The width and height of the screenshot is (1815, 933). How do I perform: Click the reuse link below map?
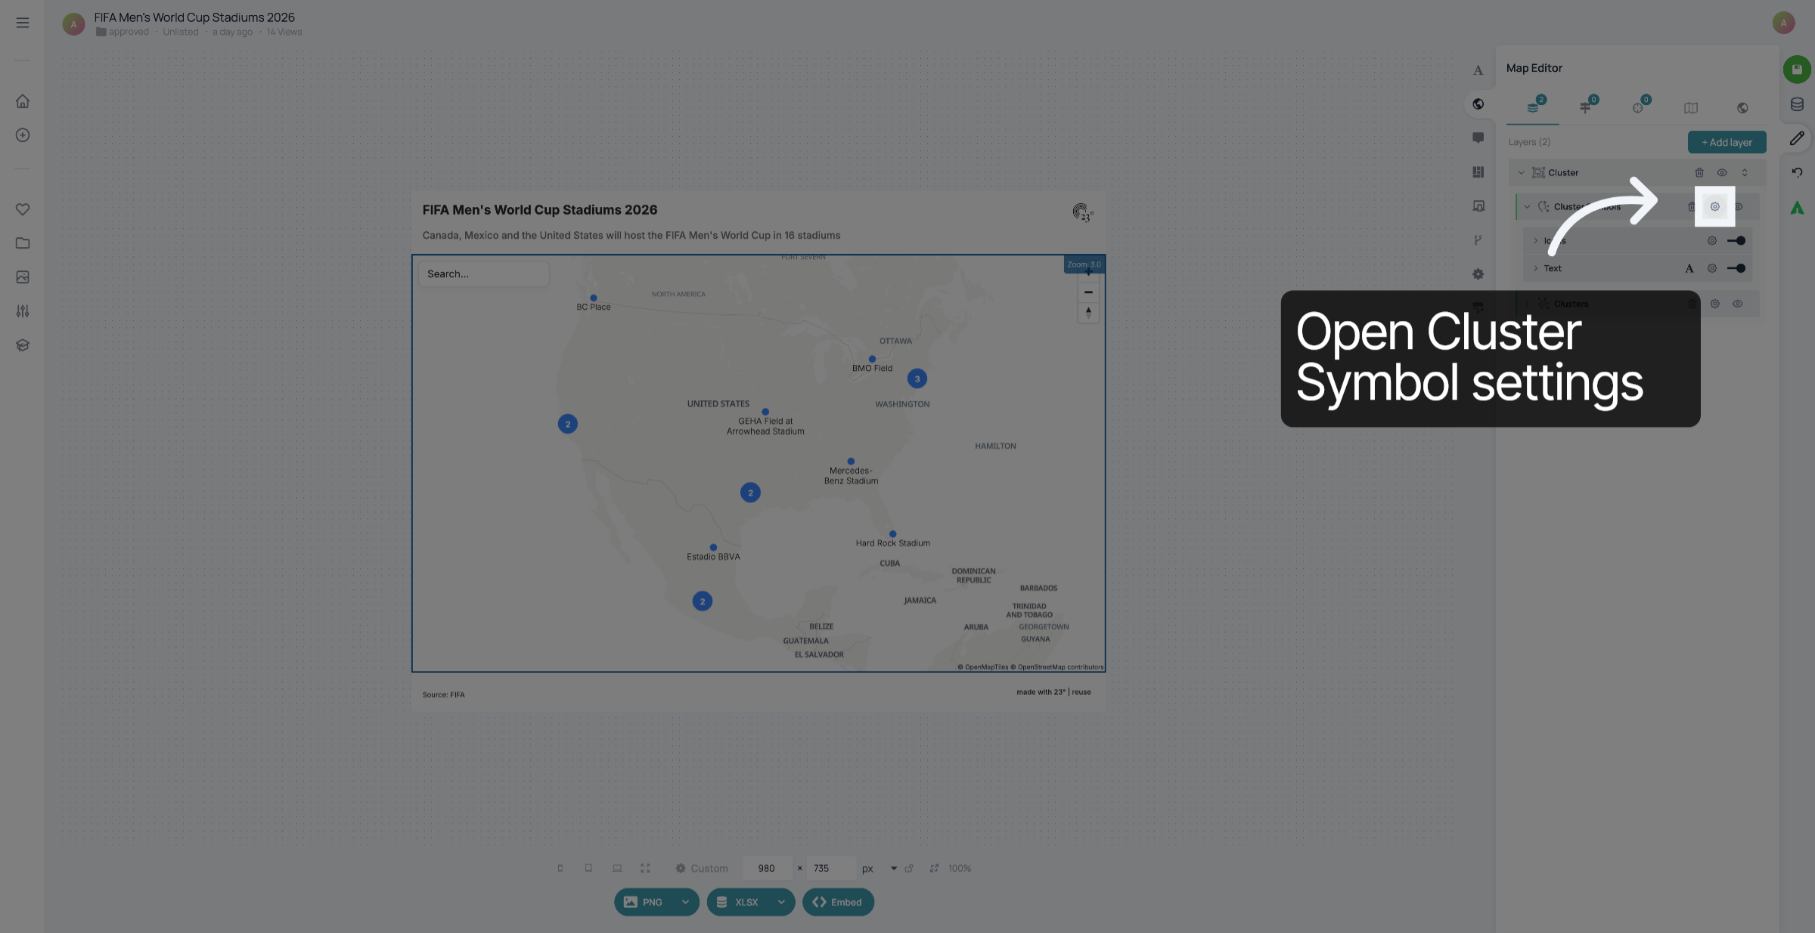[x=1081, y=692]
